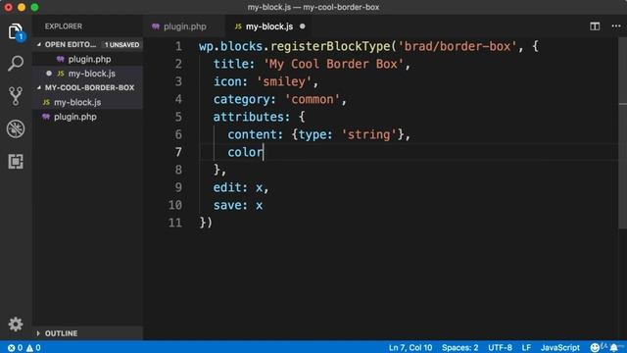Click the warnings count in status bar
The image size is (627, 353).
pos(33,347)
